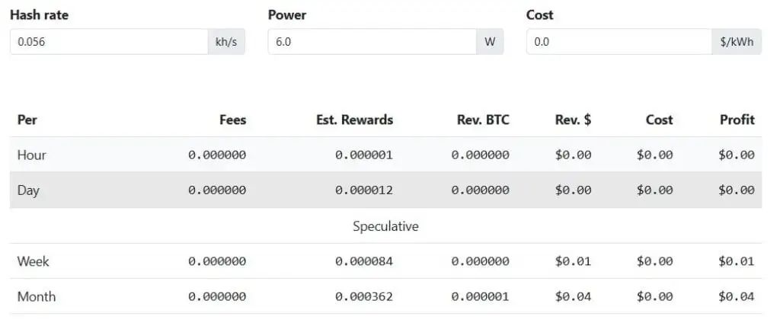
Task: Click the $/kWh unit addon
Action: coord(737,42)
